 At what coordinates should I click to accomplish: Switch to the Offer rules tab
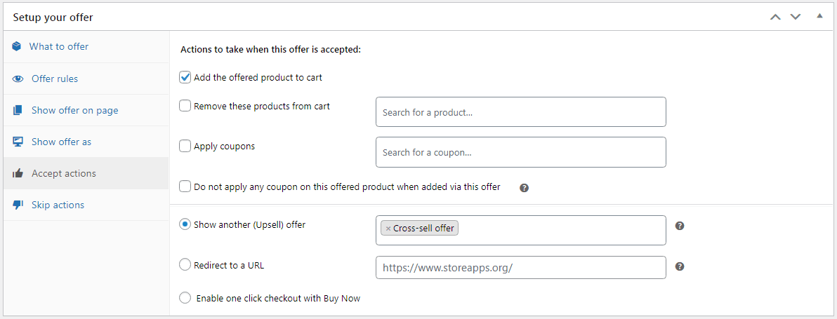click(x=55, y=79)
